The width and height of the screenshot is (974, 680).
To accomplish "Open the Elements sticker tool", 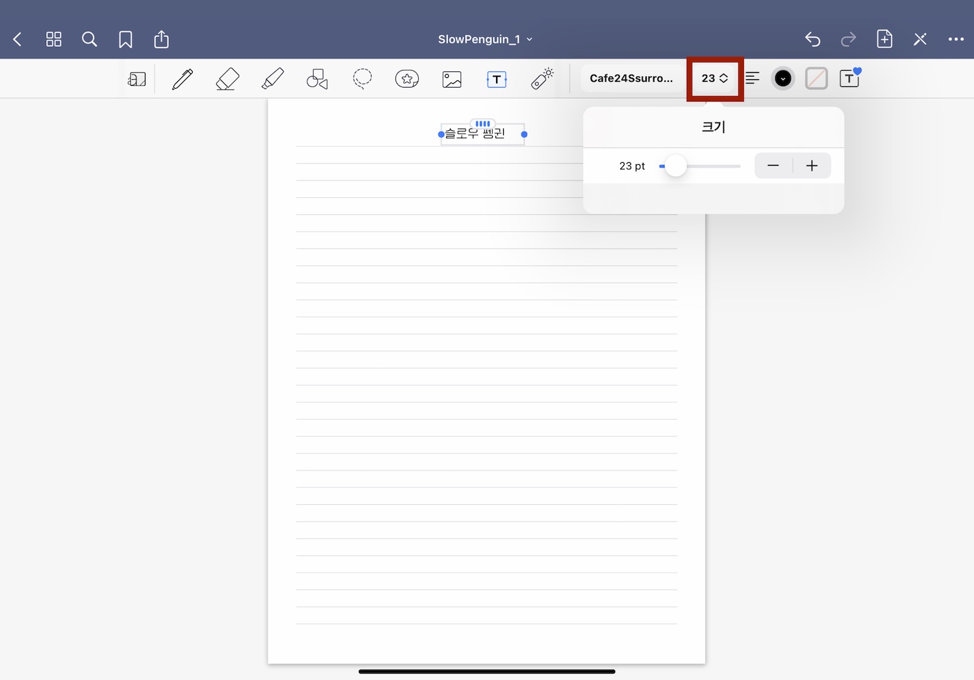I will (x=407, y=79).
